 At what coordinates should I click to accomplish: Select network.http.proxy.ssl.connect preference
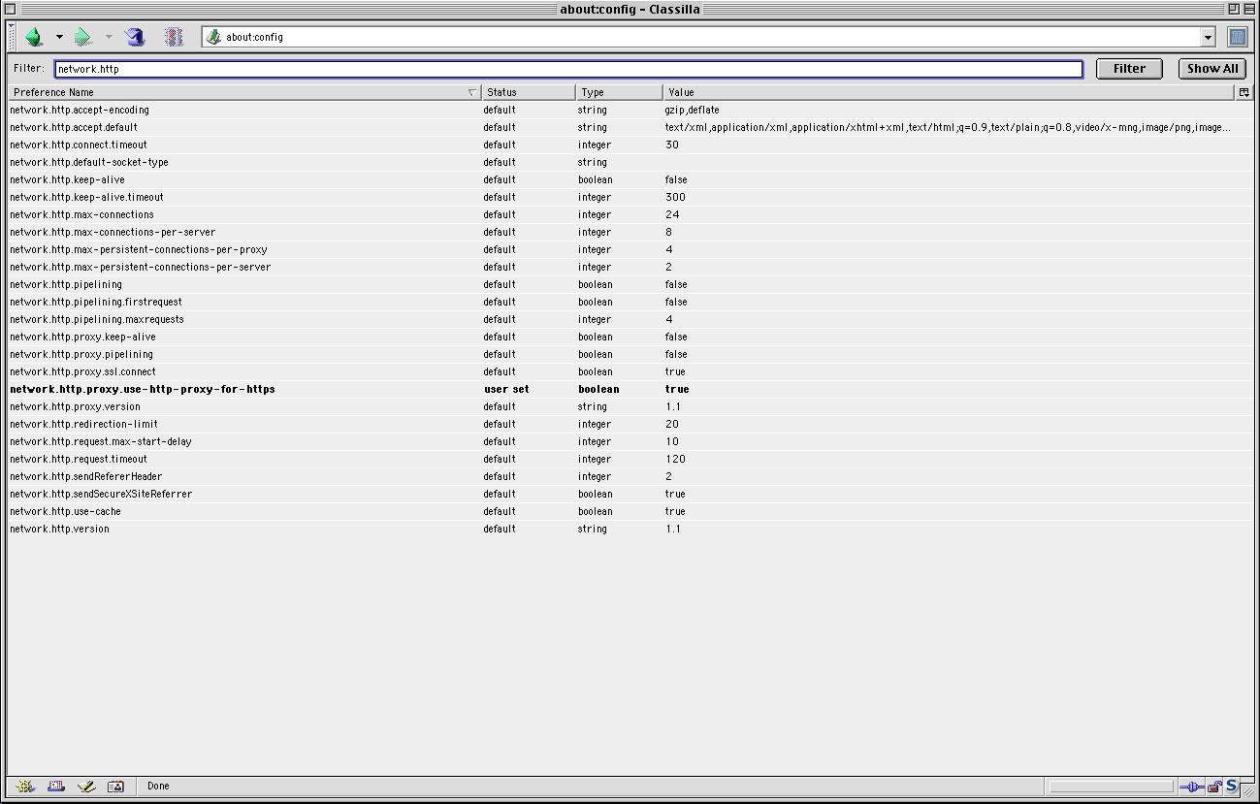(630, 371)
